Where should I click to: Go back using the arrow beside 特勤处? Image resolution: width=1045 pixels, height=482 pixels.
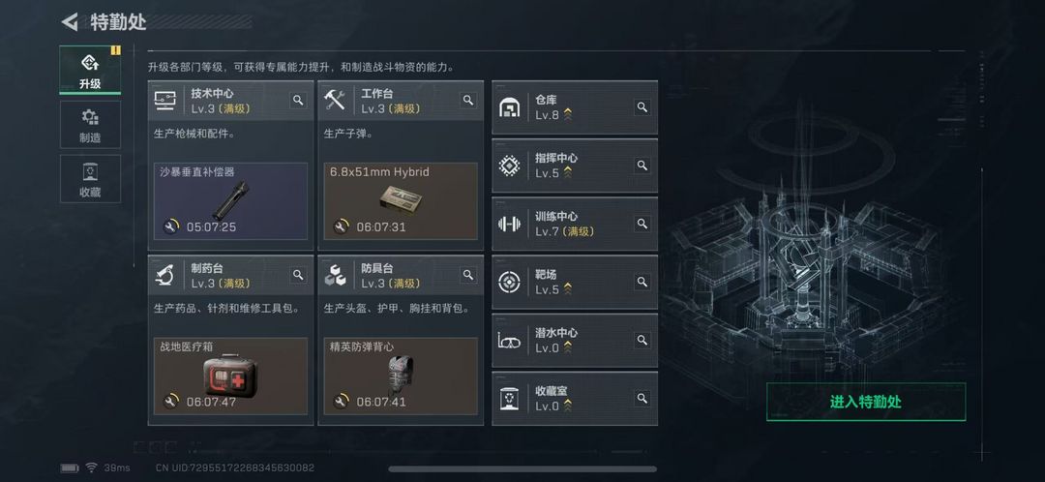click(70, 22)
